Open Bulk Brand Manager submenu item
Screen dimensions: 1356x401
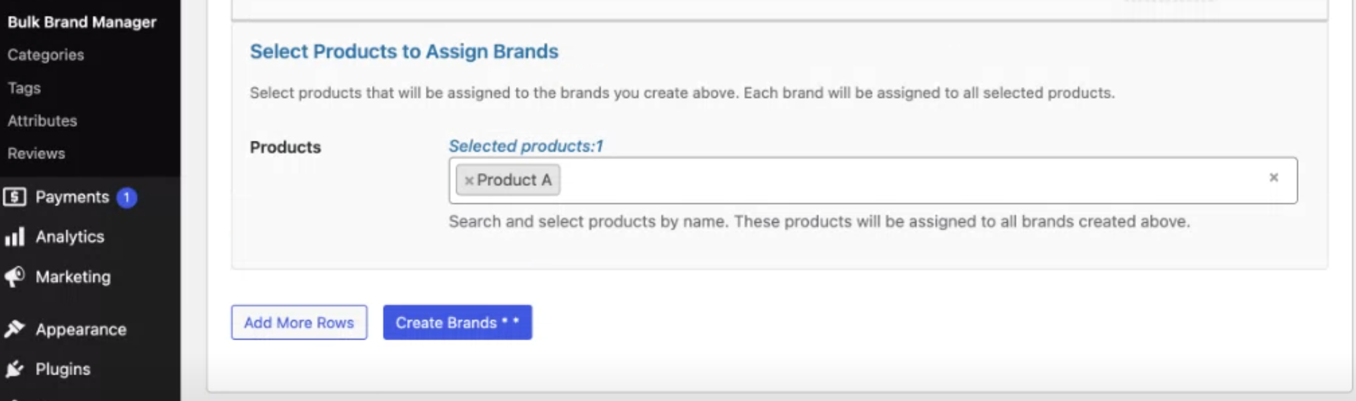point(82,22)
